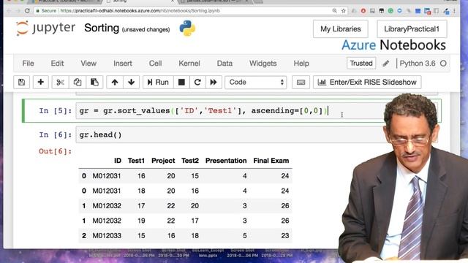Open the command palette keyboard icon
468x263 pixels.
tap(301, 82)
